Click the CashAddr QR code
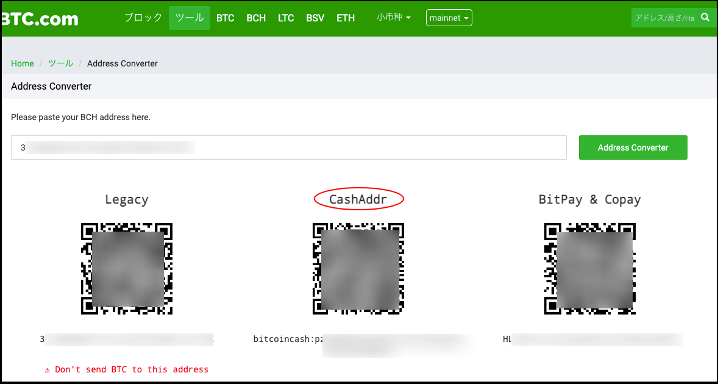The width and height of the screenshot is (718, 384). coord(358,269)
